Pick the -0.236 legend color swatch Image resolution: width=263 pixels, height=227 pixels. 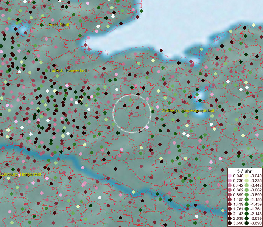[247, 180]
